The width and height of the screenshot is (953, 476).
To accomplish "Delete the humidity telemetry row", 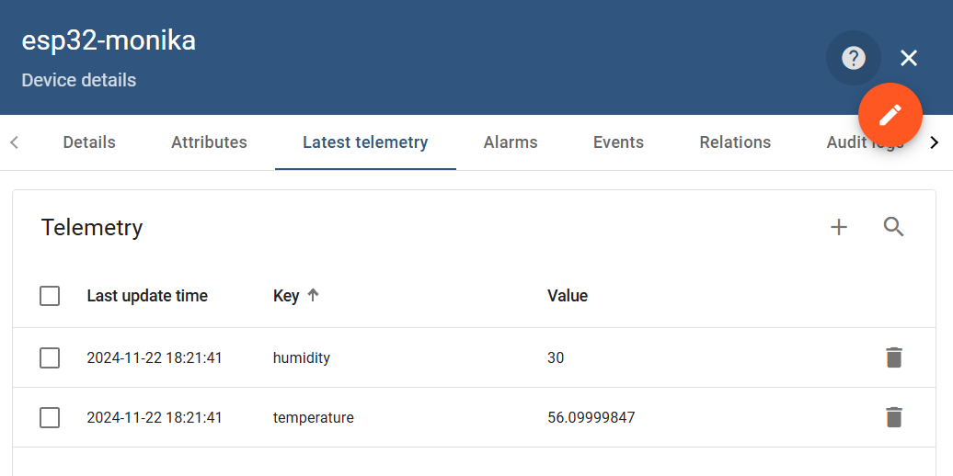I will 893,357.
